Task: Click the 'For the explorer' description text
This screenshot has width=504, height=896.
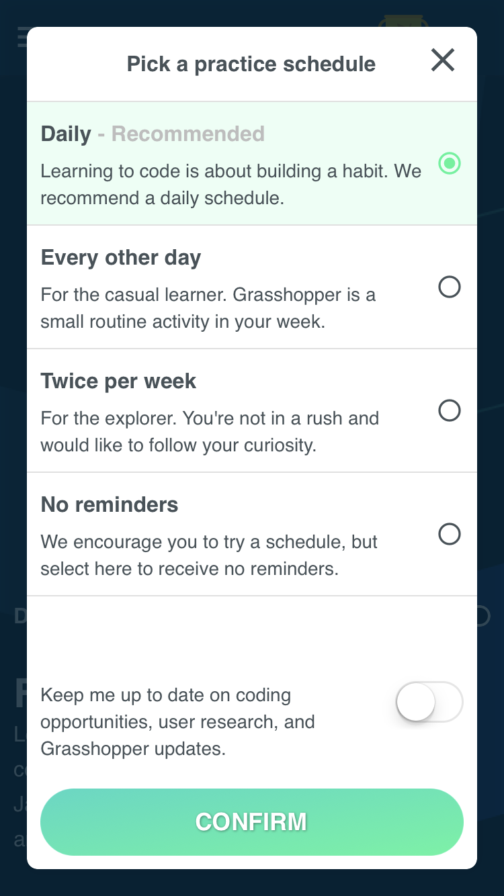Action: pos(210,432)
